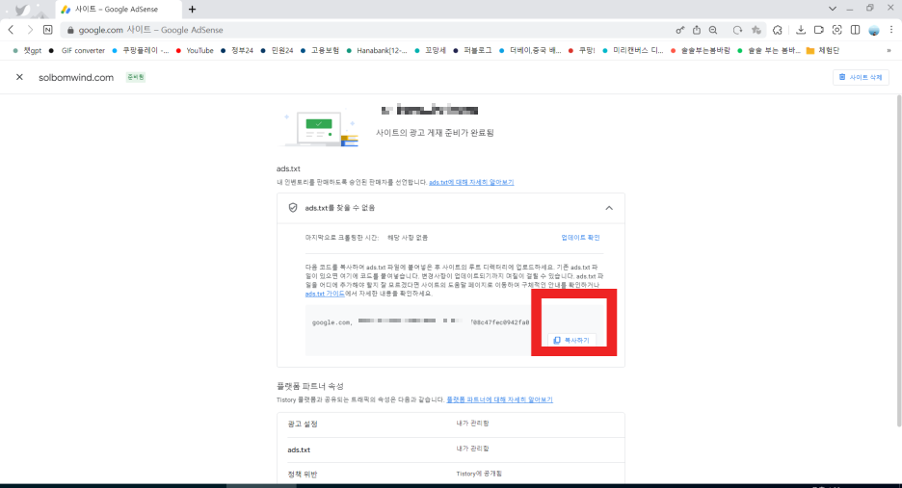Click the zoom magnifier icon in the address bar
Screen dimensions: 902x488
713,30
